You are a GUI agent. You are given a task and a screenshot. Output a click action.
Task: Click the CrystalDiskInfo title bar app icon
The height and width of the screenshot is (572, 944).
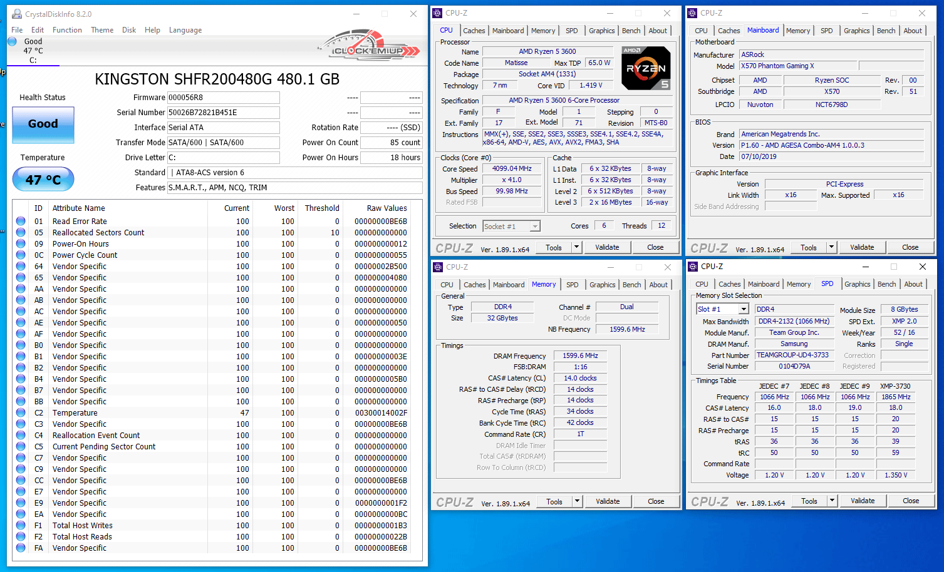tap(17, 14)
